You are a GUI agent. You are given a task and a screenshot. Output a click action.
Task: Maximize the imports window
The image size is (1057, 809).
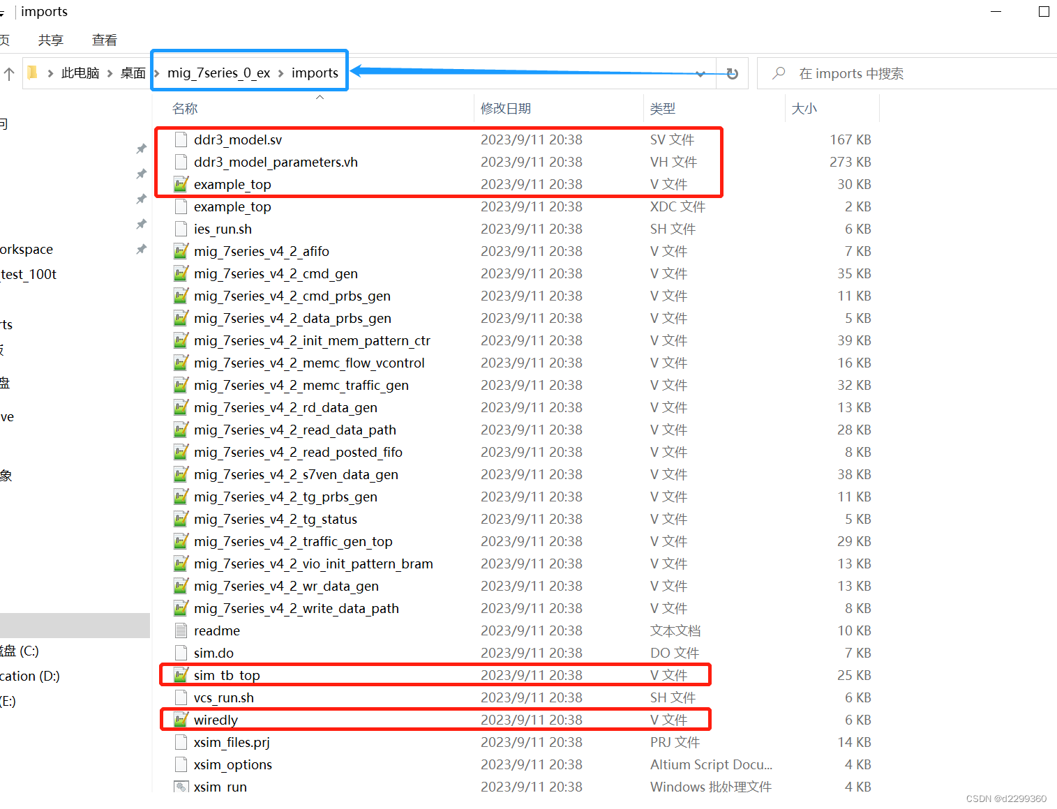[x=1044, y=11]
